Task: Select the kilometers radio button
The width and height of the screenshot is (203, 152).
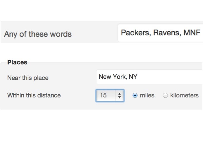Action: click(x=165, y=95)
